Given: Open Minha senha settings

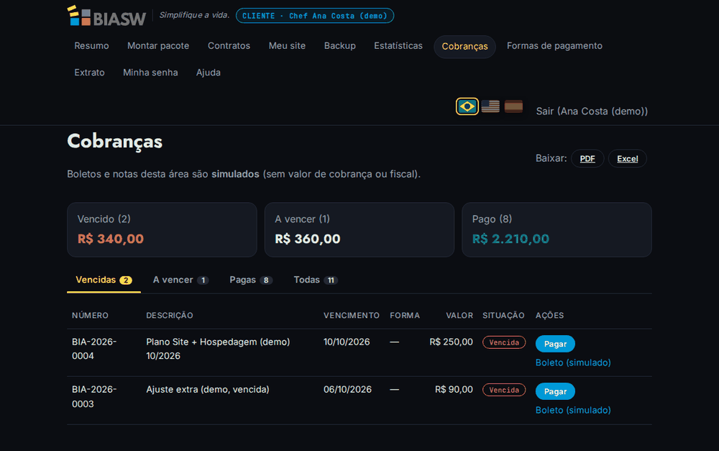Looking at the screenshot, I should click(x=150, y=73).
